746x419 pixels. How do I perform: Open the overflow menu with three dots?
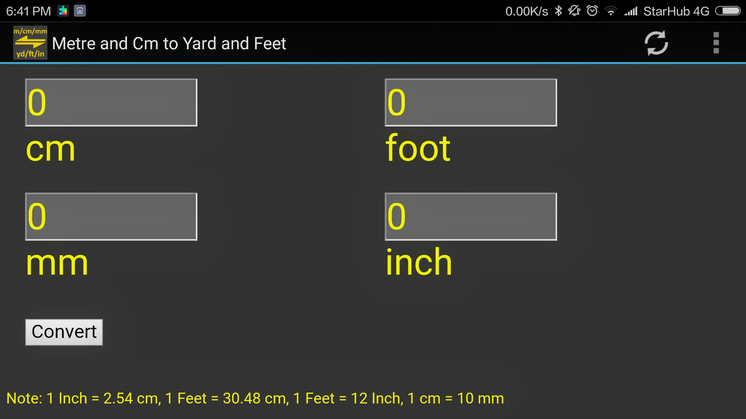point(716,43)
